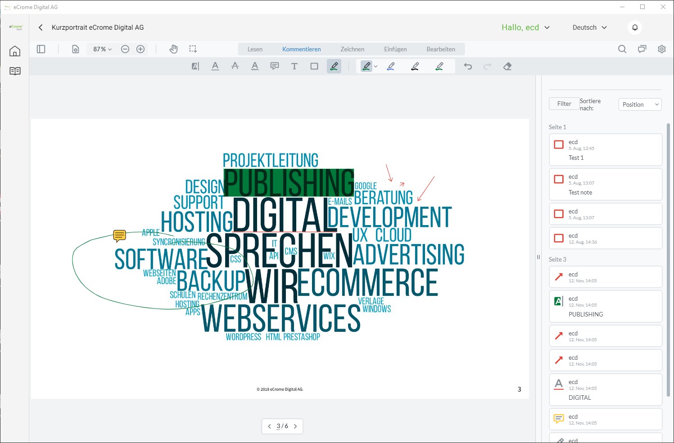Zoom out with the minus button
Viewport: 674px width, 443px height.
[x=125, y=49]
